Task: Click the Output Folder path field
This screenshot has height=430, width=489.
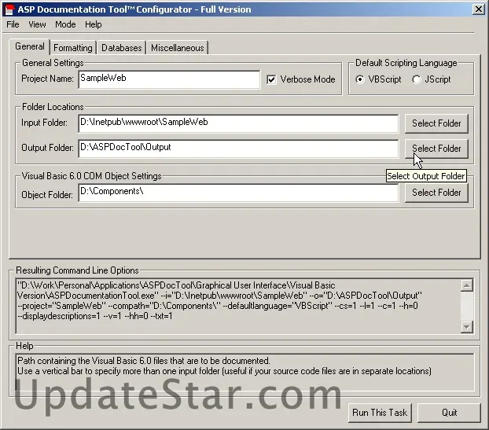Action: coord(238,149)
